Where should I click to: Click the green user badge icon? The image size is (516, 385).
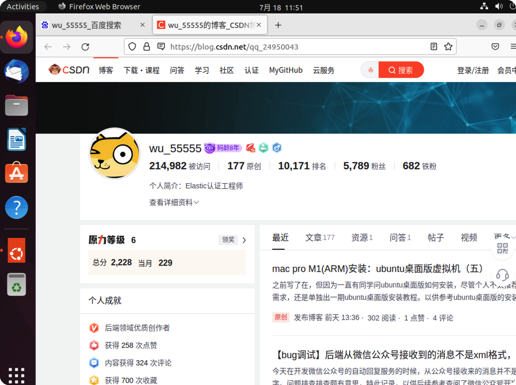[x=263, y=148]
